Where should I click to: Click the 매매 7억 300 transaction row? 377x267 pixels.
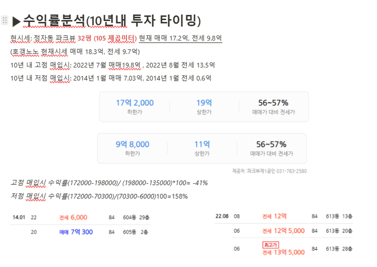pos(89,232)
